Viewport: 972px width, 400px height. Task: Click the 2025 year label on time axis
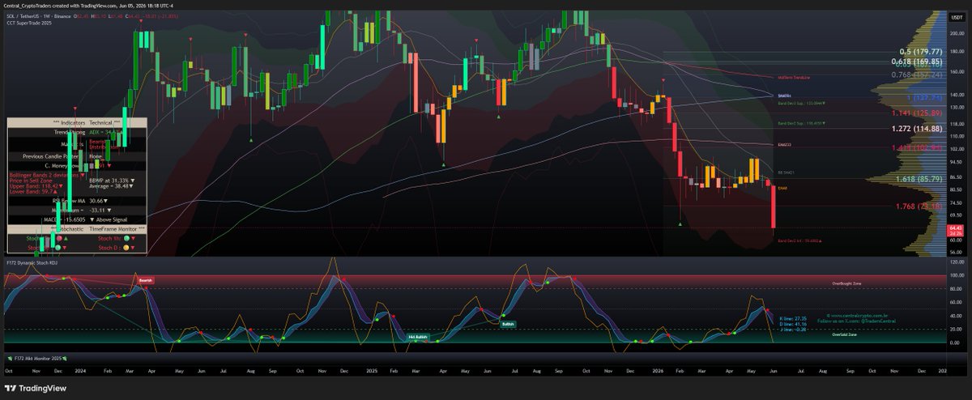(x=372, y=370)
